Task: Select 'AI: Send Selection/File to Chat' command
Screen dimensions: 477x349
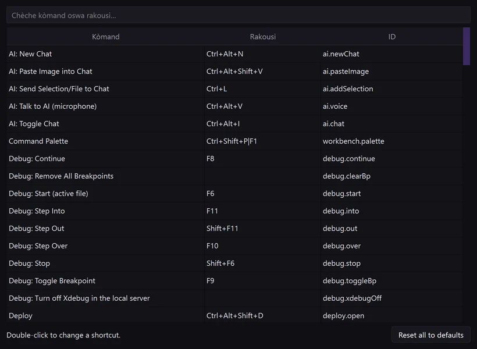Action: click(105, 89)
